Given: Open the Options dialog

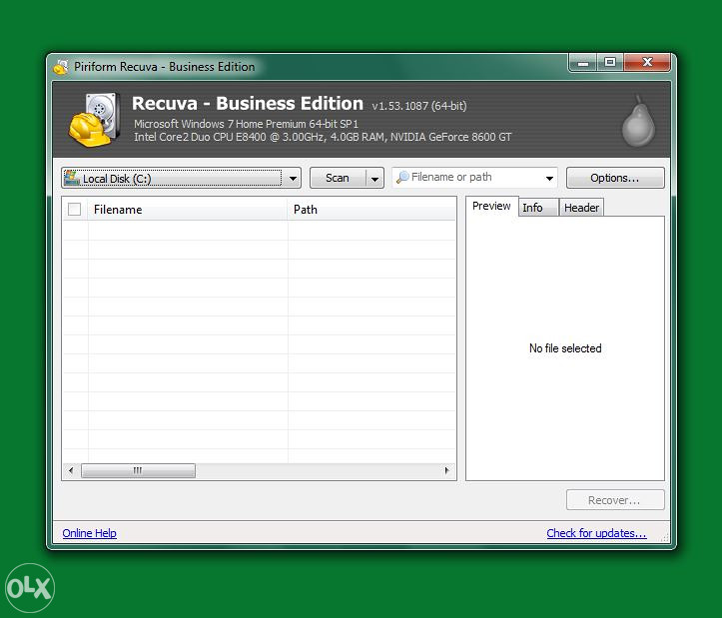Looking at the screenshot, I should (x=615, y=179).
